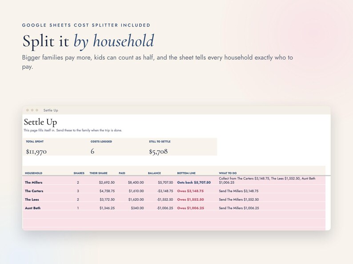Click 'Gets back $5,707.50' bottom line
The height and width of the screenshot is (264, 353).
[x=194, y=182]
